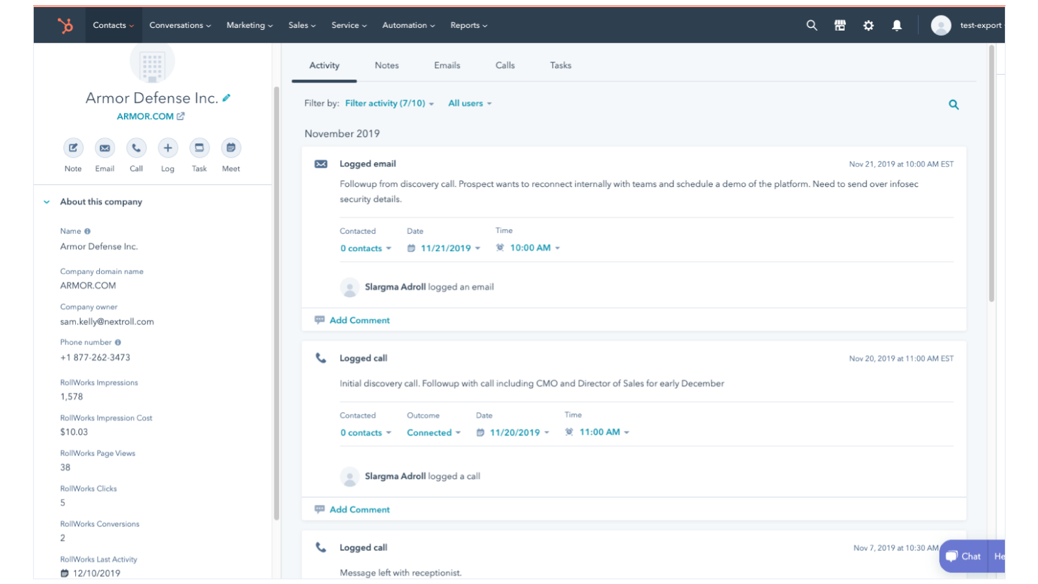Switch to the Notes tab

pos(387,66)
